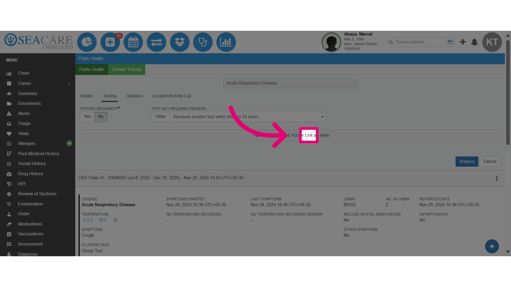Open the three-dot menu for USS Tritan IV
The height and width of the screenshot is (287, 511).
(497, 178)
